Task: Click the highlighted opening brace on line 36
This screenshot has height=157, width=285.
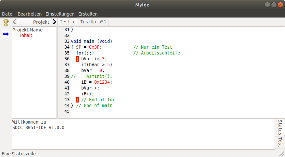Action: (x=77, y=59)
